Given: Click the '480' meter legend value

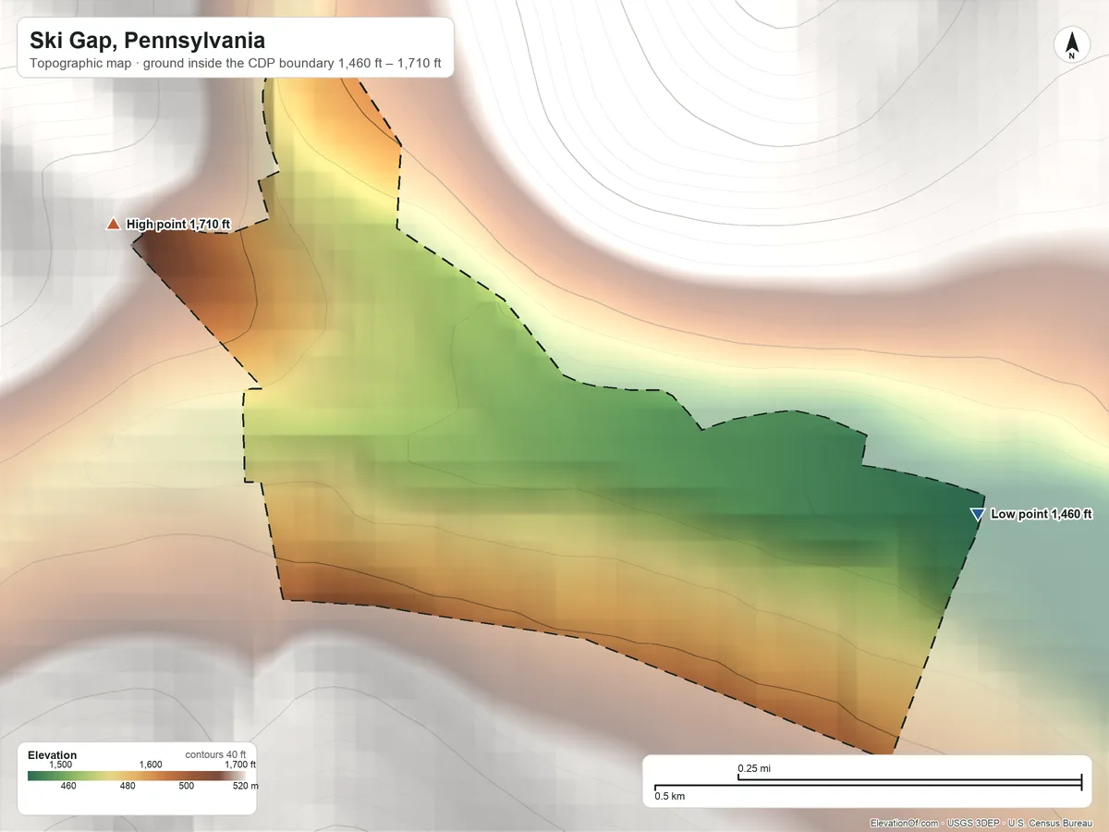Looking at the screenshot, I should 128,787.
